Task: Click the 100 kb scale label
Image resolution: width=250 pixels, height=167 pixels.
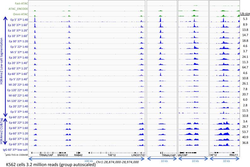Action: [x=89, y=161]
